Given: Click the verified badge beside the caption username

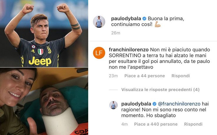Looking at the screenshot, I should tap(144, 19).
